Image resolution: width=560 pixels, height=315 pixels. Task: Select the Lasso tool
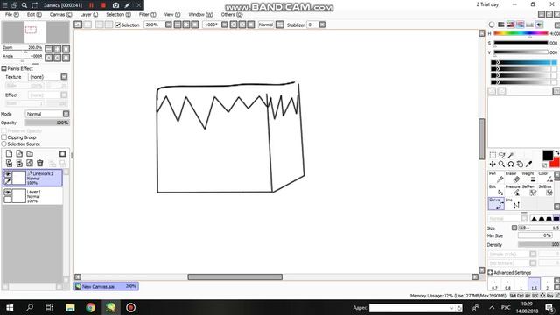501,155
